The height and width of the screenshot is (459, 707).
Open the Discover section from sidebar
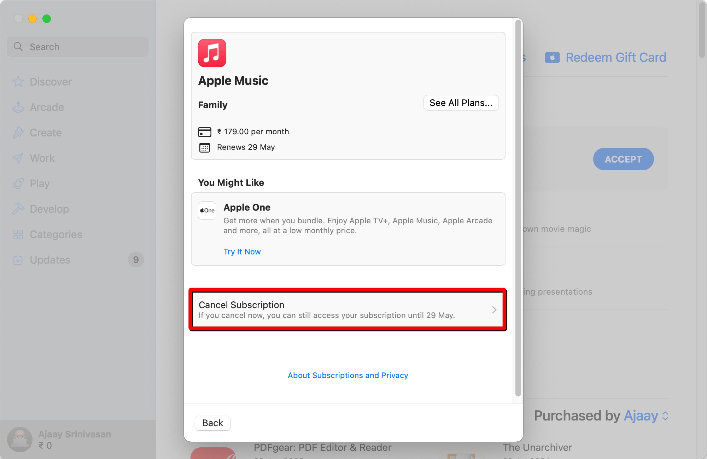pyautogui.click(x=51, y=82)
